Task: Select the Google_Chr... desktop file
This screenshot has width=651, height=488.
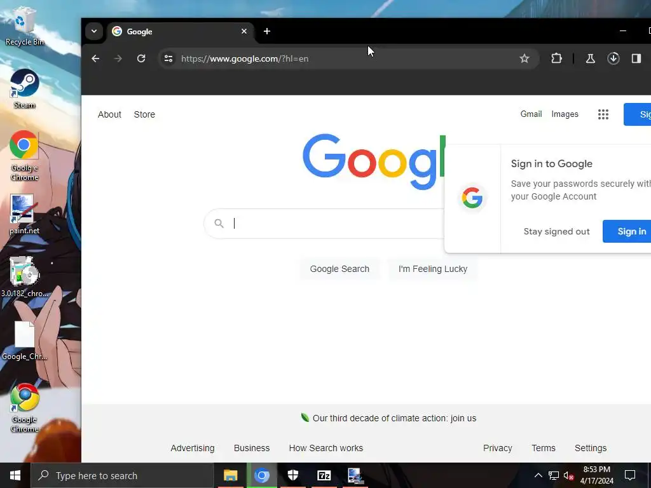Action: coord(24,341)
